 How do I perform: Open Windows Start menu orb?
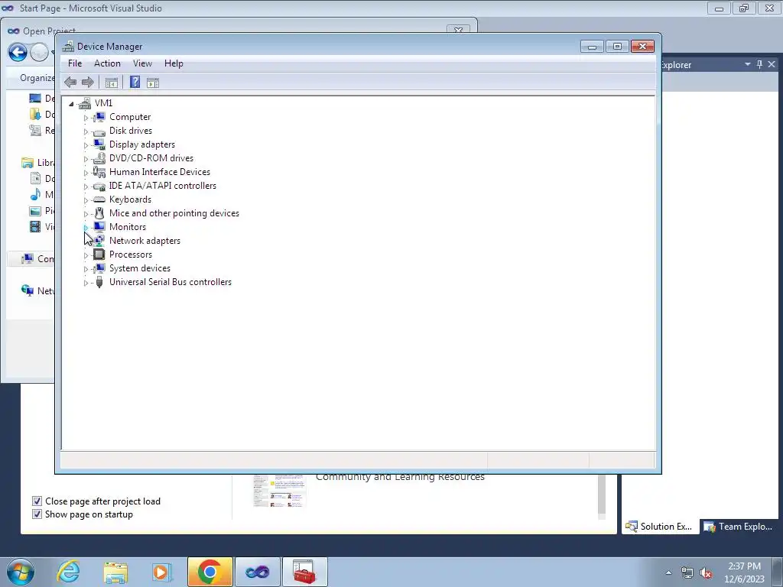coord(21,572)
